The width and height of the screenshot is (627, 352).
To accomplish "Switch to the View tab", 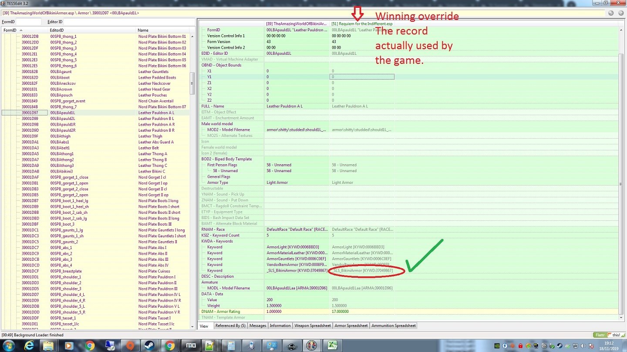I will 205,325.
